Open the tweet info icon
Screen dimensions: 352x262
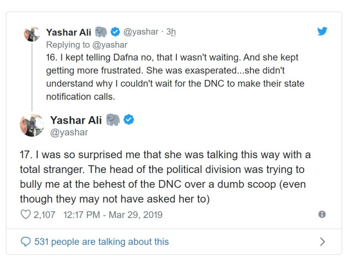tap(322, 215)
